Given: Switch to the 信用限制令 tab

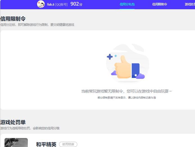Looking at the screenshot, I should (160, 4).
